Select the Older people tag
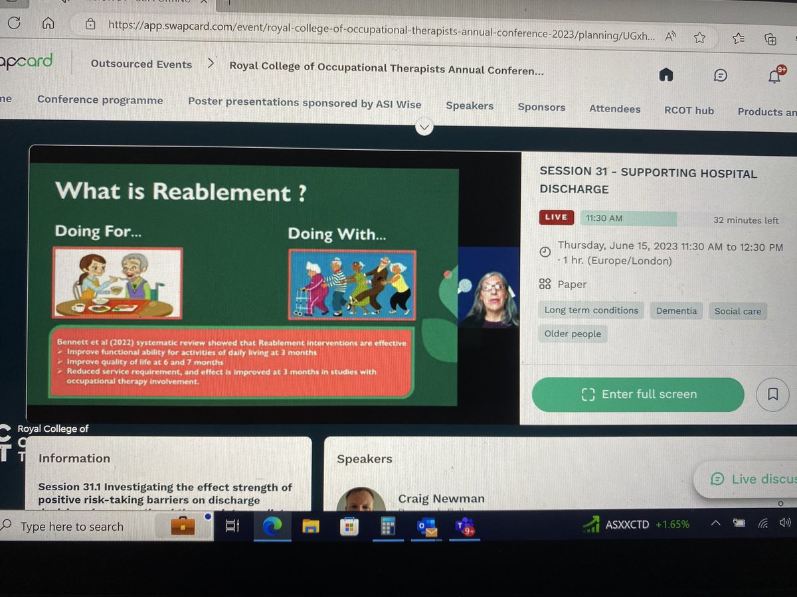This screenshot has width=797, height=597. tap(573, 334)
